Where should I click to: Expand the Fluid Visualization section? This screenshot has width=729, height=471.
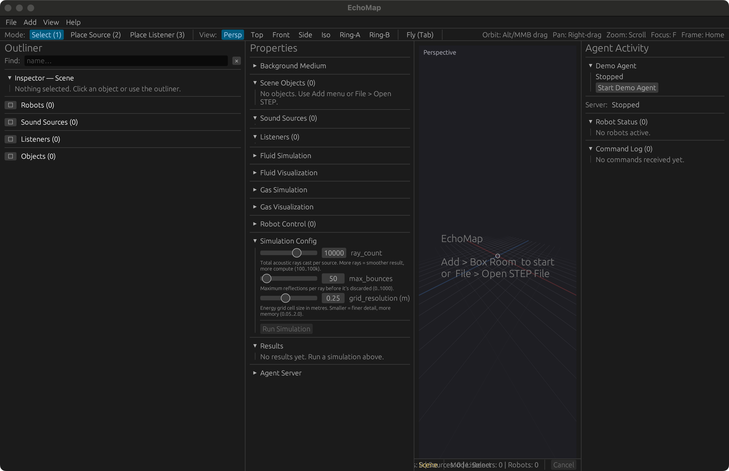click(255, 173)
